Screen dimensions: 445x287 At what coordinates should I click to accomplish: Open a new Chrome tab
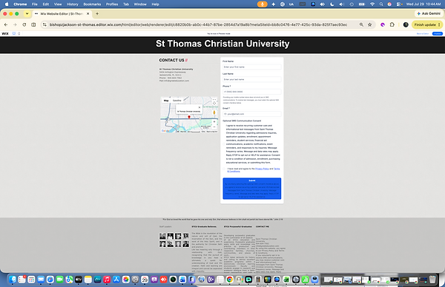[97, 13]
